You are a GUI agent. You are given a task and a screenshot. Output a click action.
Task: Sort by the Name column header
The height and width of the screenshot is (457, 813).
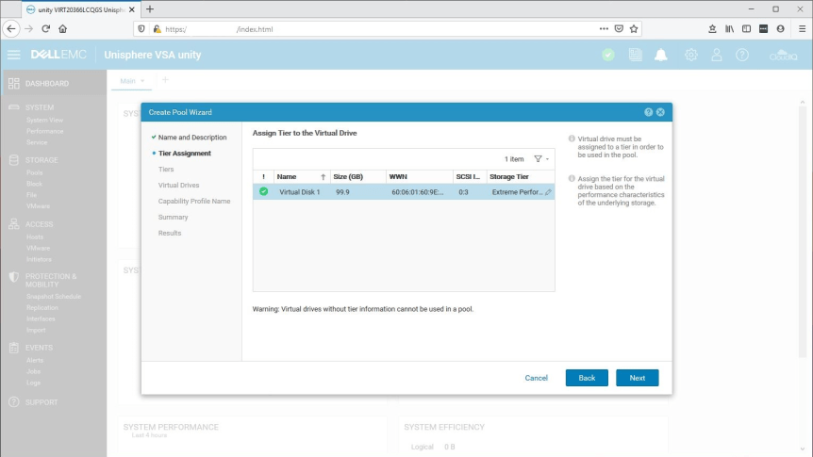pyautogui.click(x=287, y=176)
